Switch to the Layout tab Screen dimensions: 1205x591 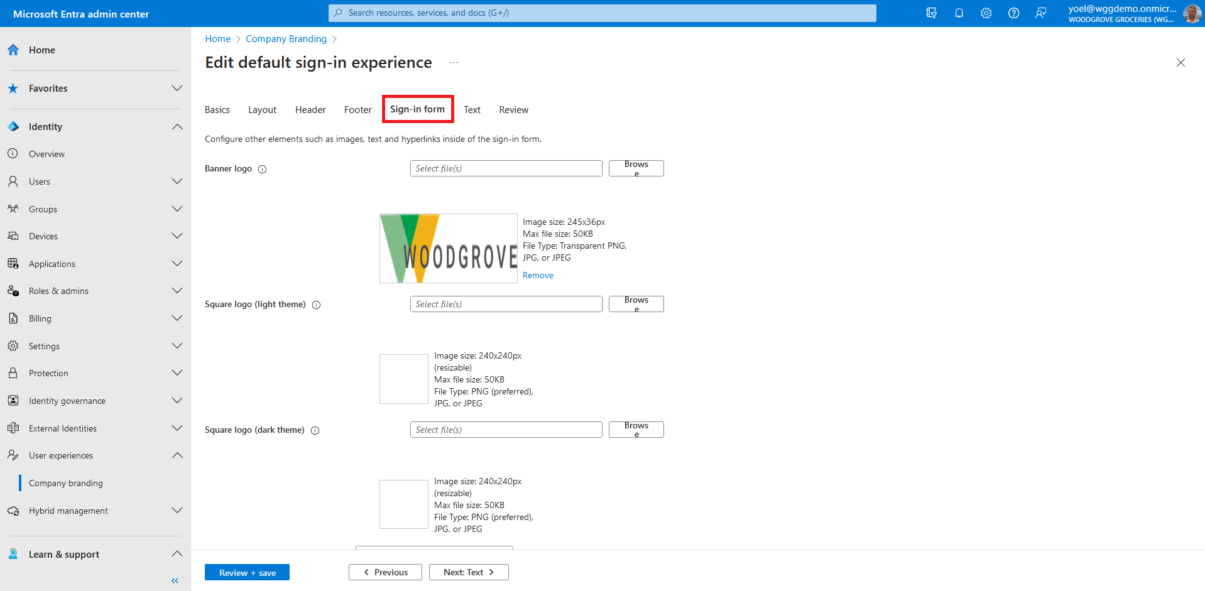pos(262,110)
